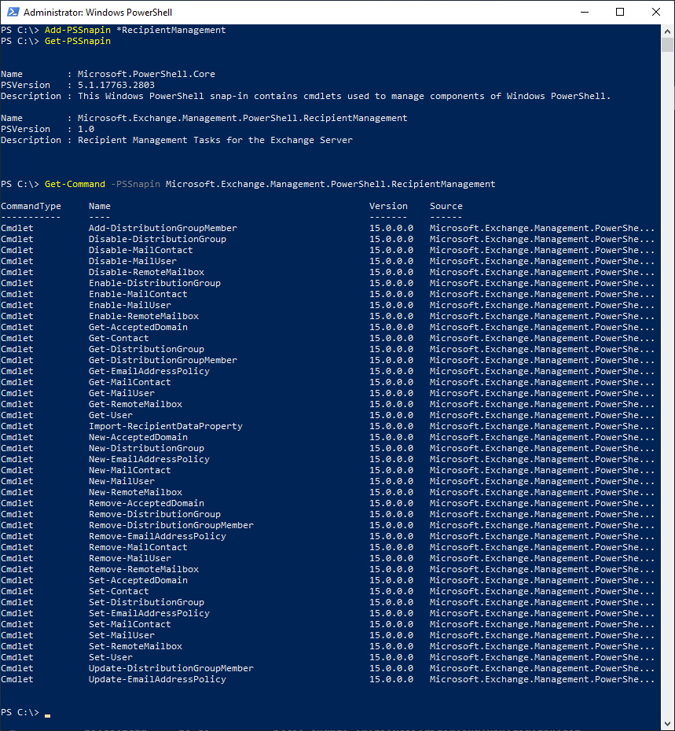
Task: Click the CommandType column header
Action: pyautogui.click(x=31, y=206)
